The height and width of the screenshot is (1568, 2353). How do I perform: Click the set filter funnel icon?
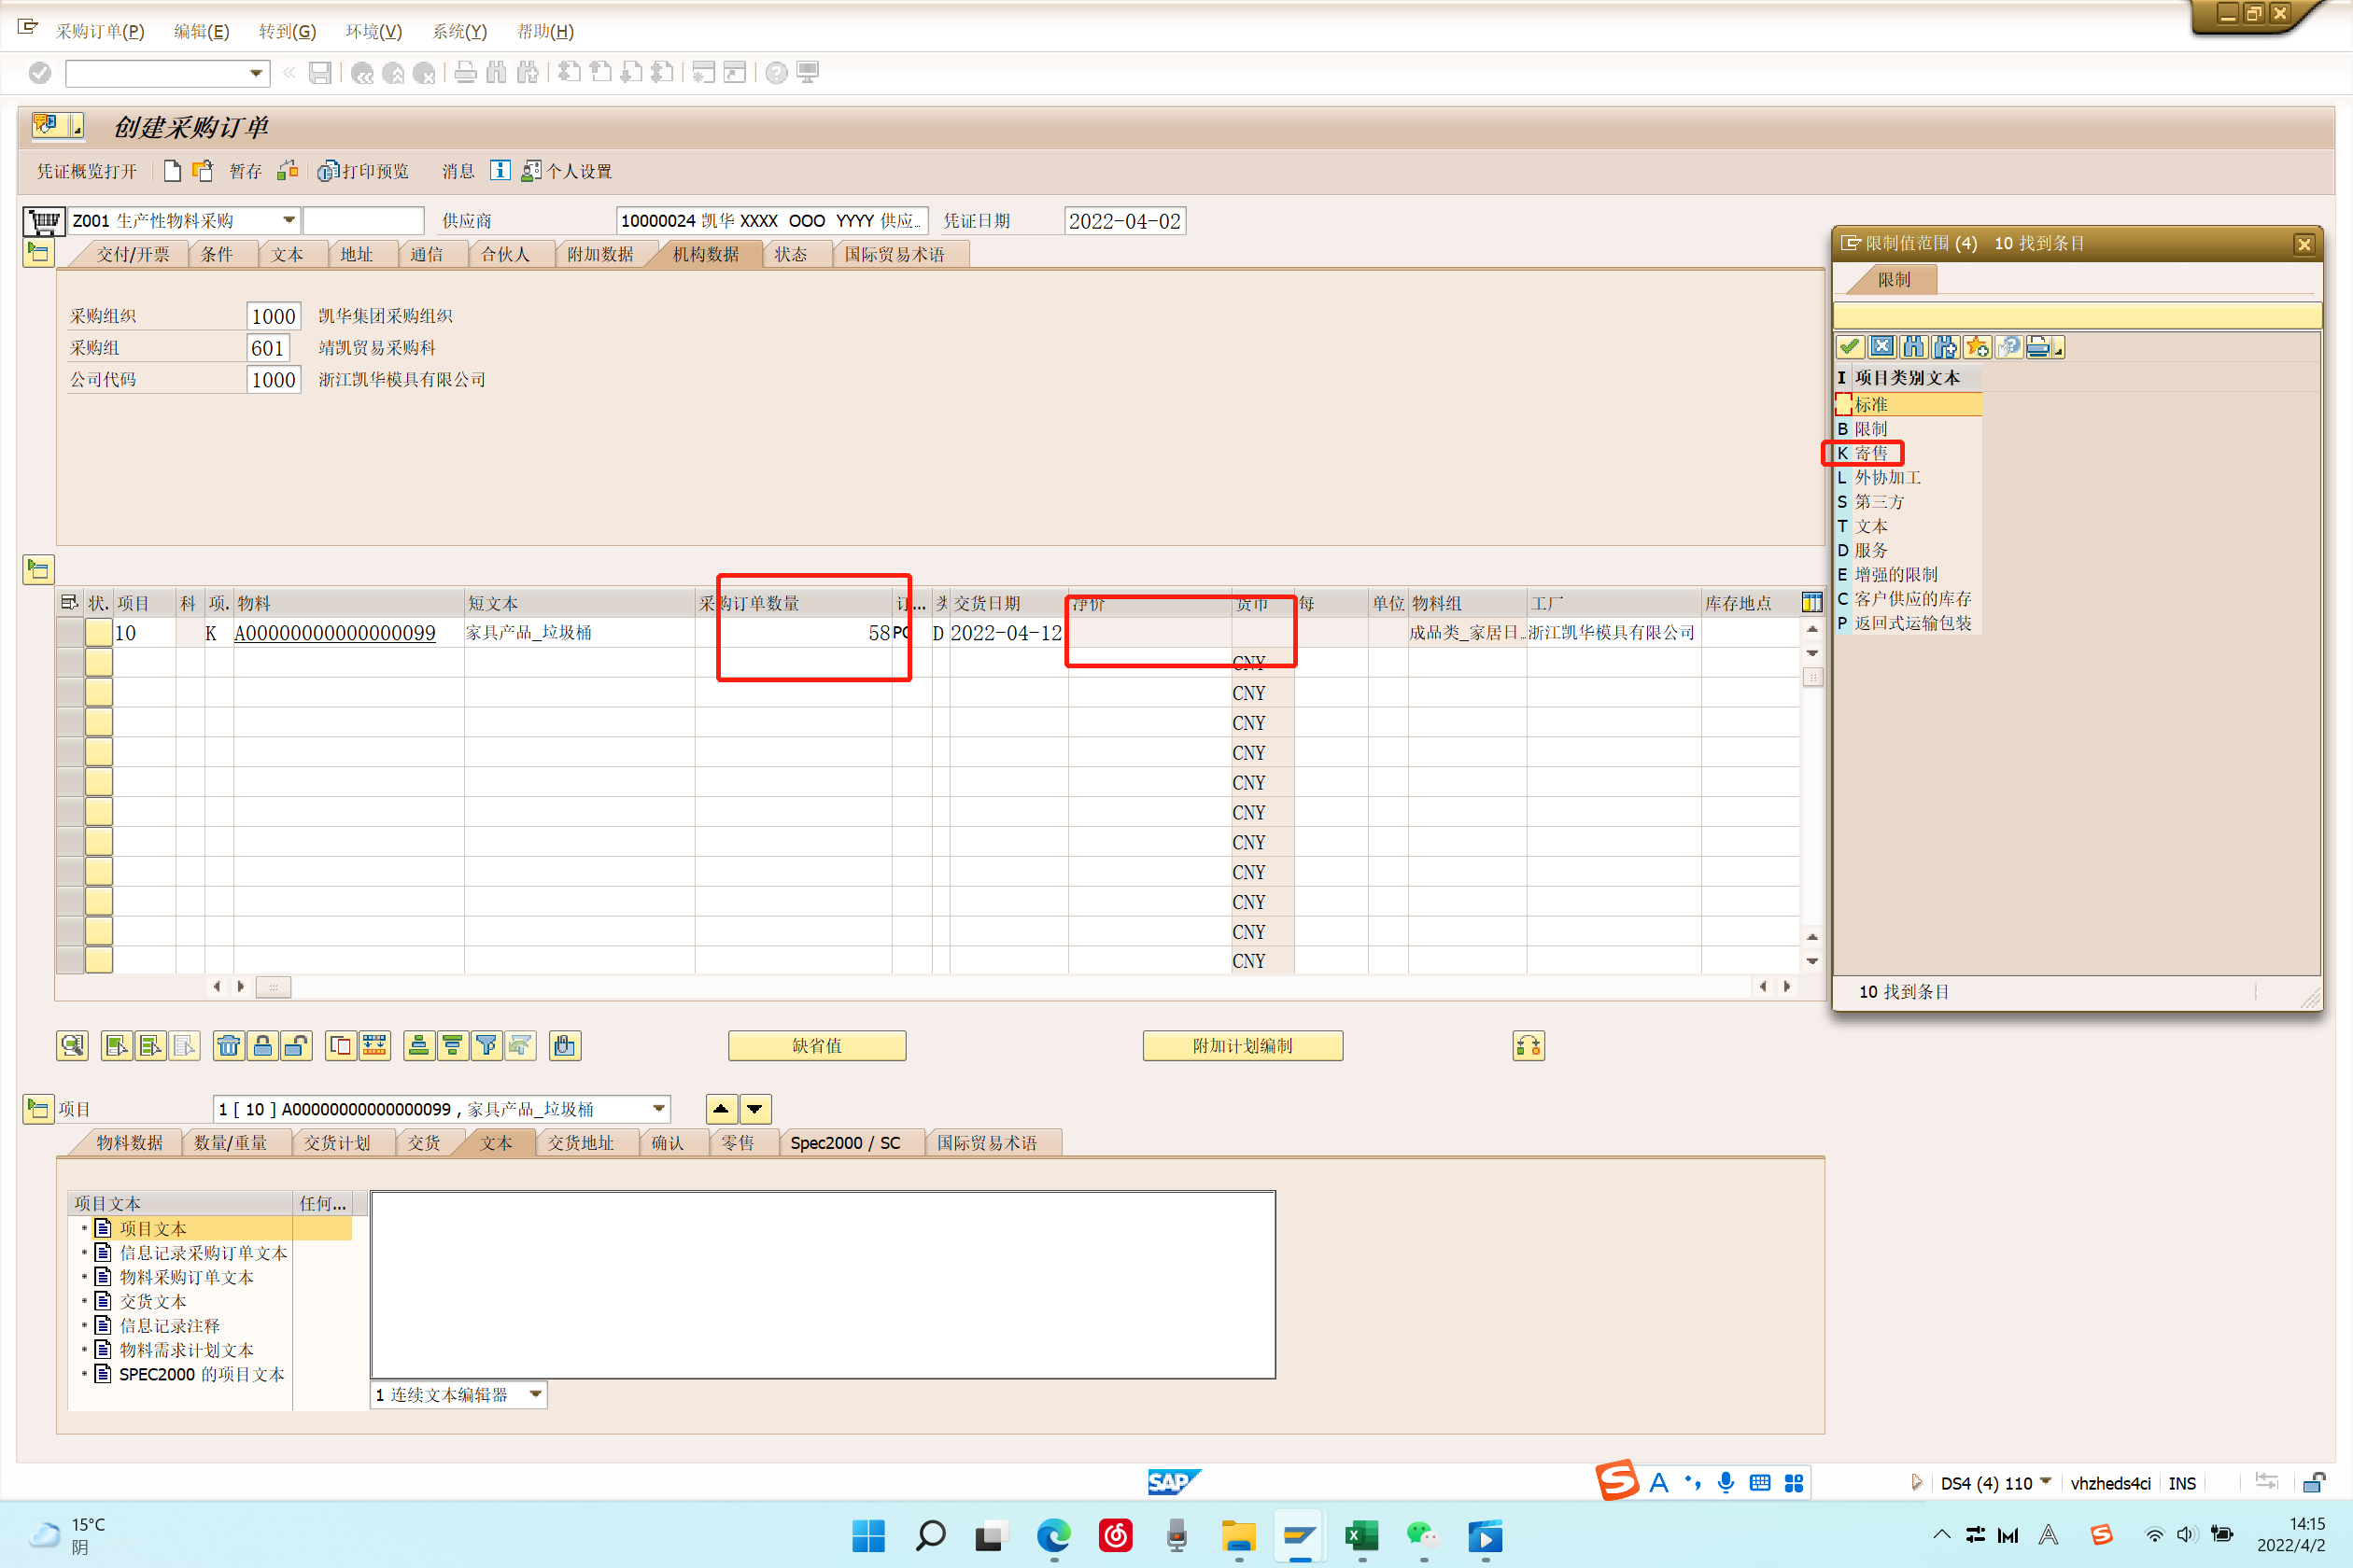486,1045
